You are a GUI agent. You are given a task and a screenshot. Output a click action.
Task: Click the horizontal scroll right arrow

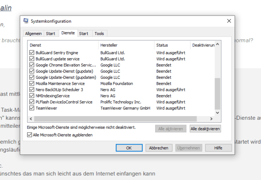click(211, 119)
